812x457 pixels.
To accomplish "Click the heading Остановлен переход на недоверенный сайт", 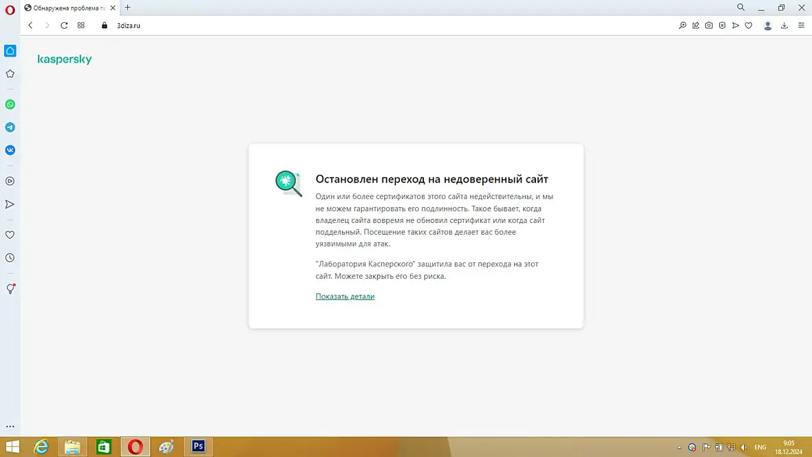I will tap(432, 179).
